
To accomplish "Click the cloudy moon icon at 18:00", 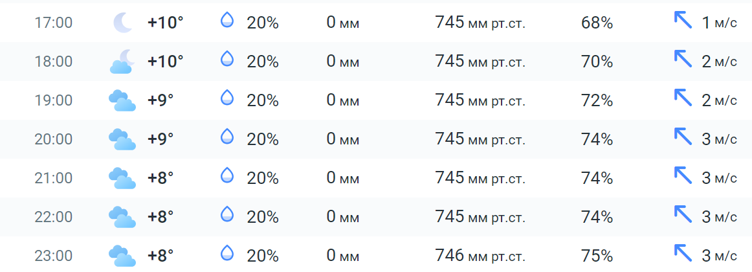I will click(x=122, y=62).
